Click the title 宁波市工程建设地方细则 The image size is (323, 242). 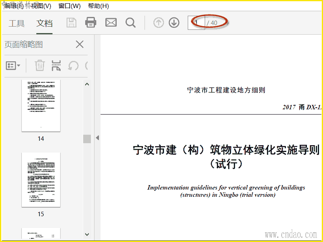226,90
